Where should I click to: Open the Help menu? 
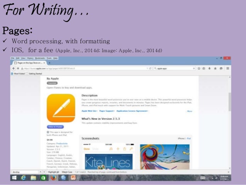pyautogui.click(x=55, y=58)
